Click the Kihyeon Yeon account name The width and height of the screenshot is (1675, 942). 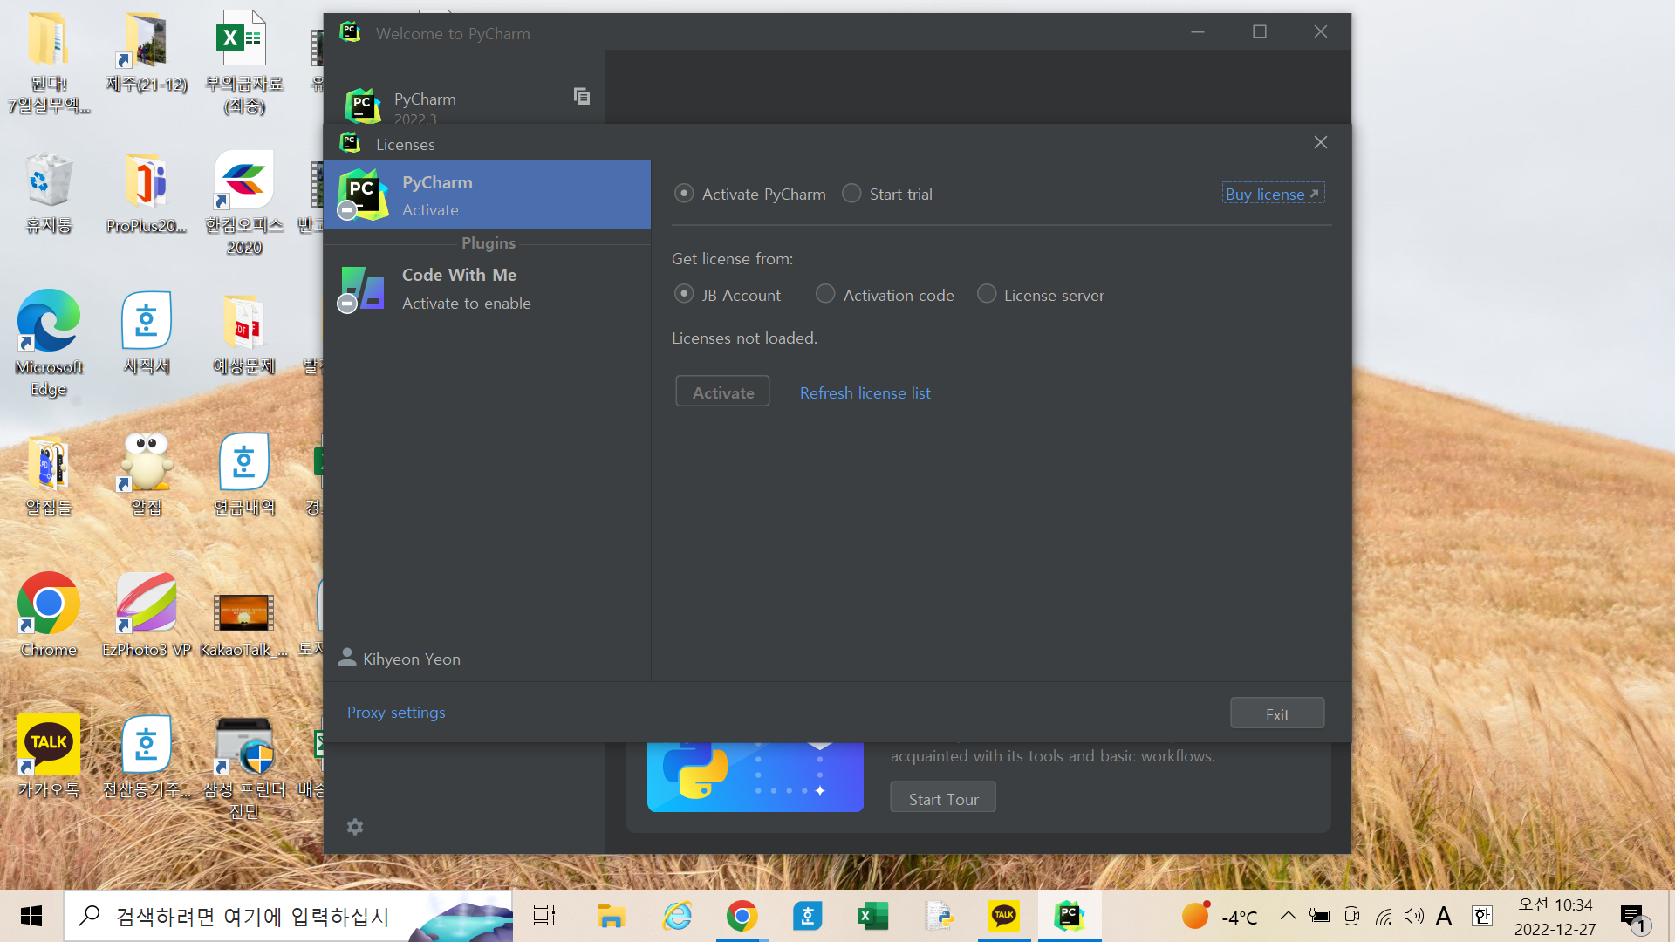(x=412, y=659)
